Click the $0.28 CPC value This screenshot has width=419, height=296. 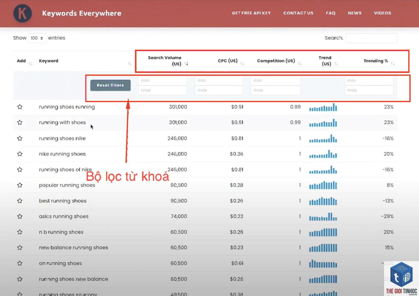pyautogui.click(x=236, y=185)
